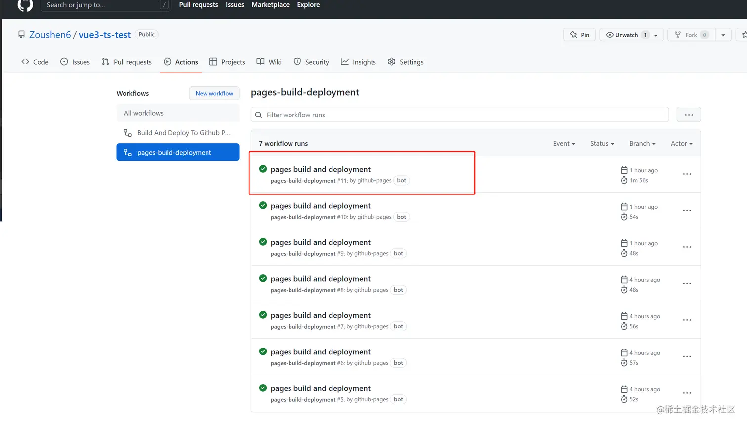Expand the Actor filter dropdown
The image size is (747, 426).
[682, 144]
